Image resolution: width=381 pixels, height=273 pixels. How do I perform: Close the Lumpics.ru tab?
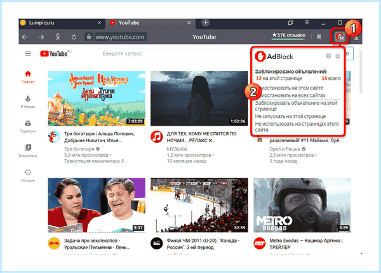[x=99, y=23]
